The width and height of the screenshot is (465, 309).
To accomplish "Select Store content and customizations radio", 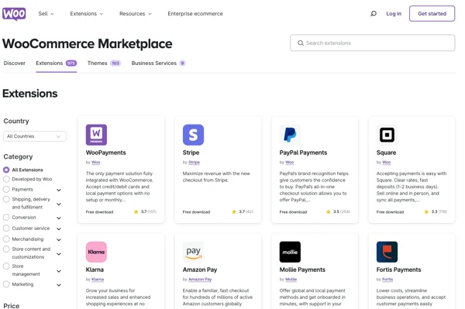I will click(x=6, y=249).
